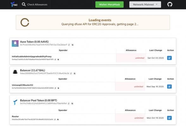
Task: Select the Balancer (11.67 BAL) title
Action: pos(33,70)
